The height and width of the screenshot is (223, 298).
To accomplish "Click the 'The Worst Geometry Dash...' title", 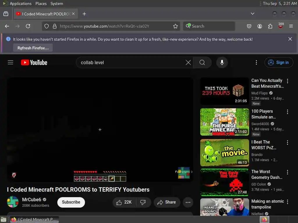I will pyautogui.click(x=267, y=175).
